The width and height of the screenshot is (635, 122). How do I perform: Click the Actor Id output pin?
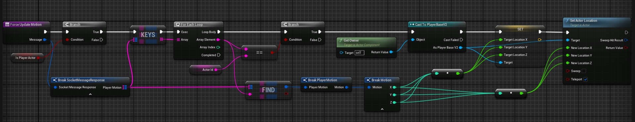(216, 70)
